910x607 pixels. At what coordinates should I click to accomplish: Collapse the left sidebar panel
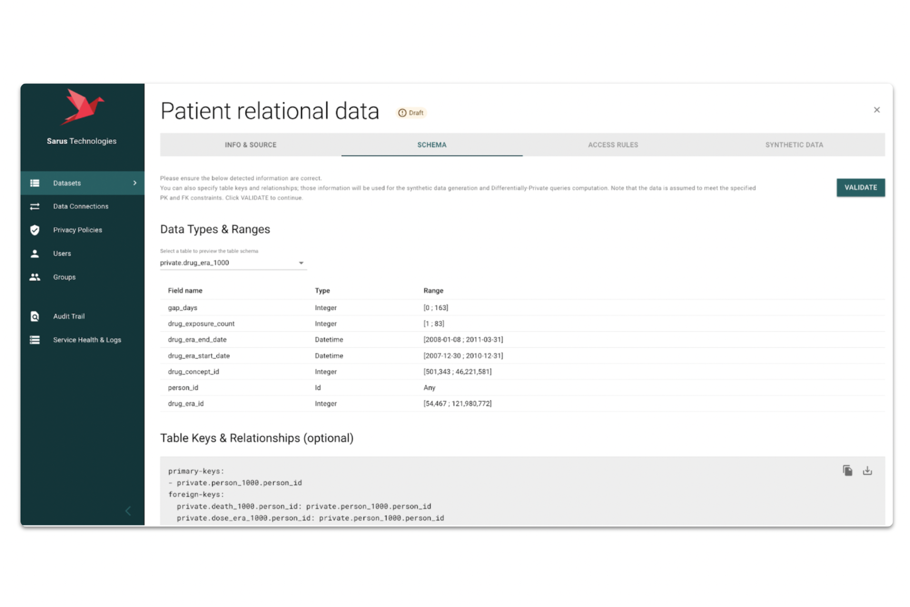click(128, 511)
